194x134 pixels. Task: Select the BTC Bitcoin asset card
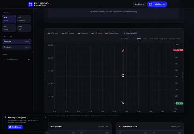click(9, 19)
